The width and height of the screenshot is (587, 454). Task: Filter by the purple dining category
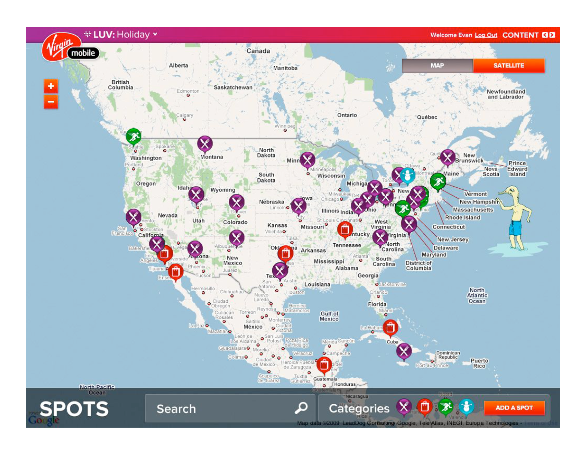(404, 407)
